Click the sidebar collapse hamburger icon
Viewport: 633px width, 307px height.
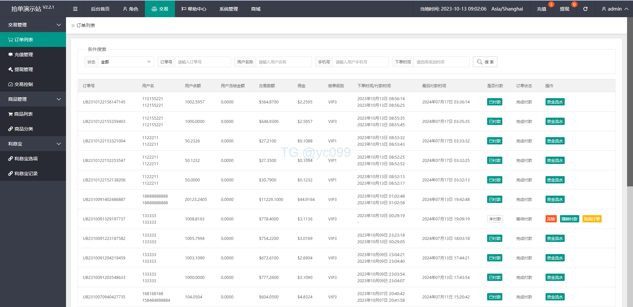(75, 9)
